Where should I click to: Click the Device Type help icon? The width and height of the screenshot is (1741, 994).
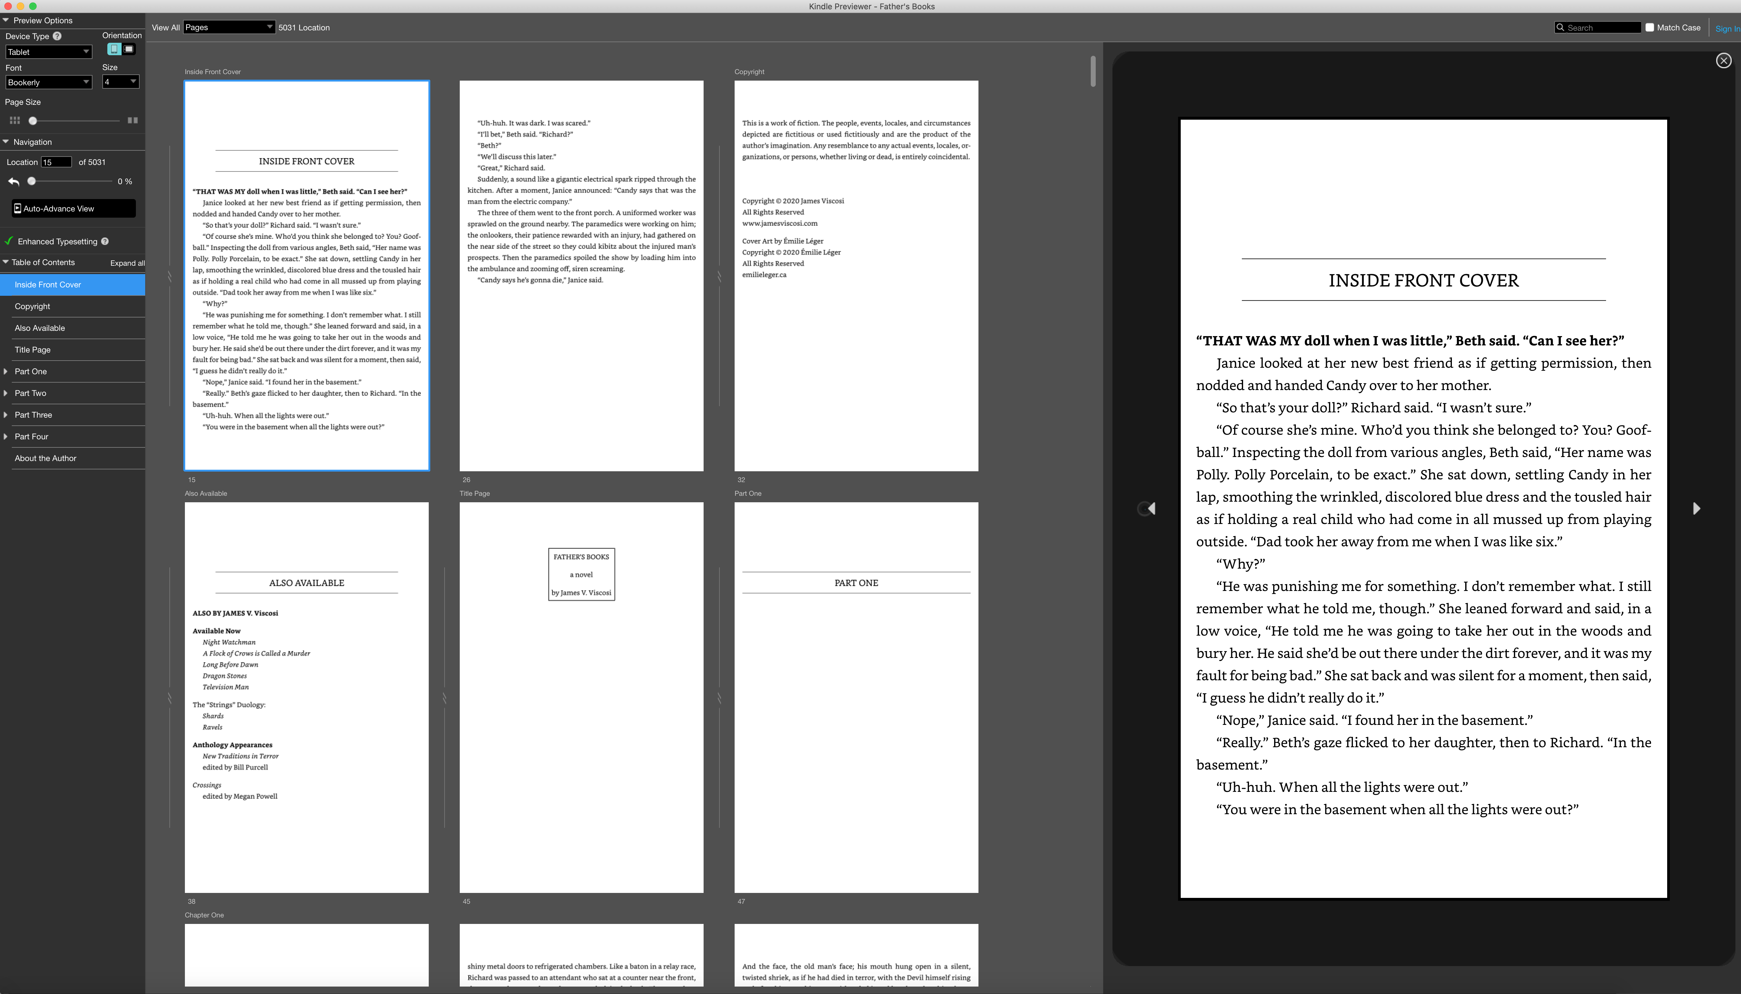pyautogui.click(x=57, y=36)
